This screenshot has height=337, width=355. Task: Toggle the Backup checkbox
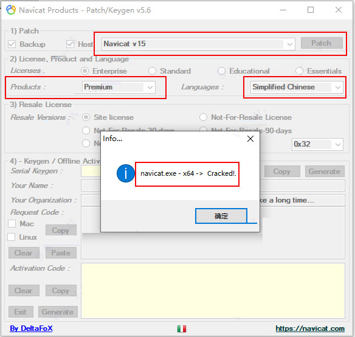click(12, 44)
